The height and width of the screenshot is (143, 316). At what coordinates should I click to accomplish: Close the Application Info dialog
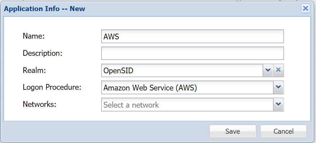click(305, 9)
